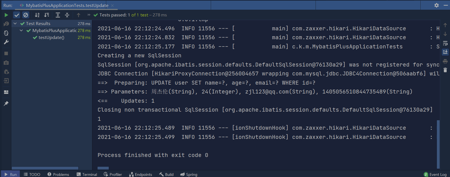Viewport: 450px width, 177px height.
Task: Toggle Show Ignored tests filter
Action: pyautogui.click(x=26, y=15)
